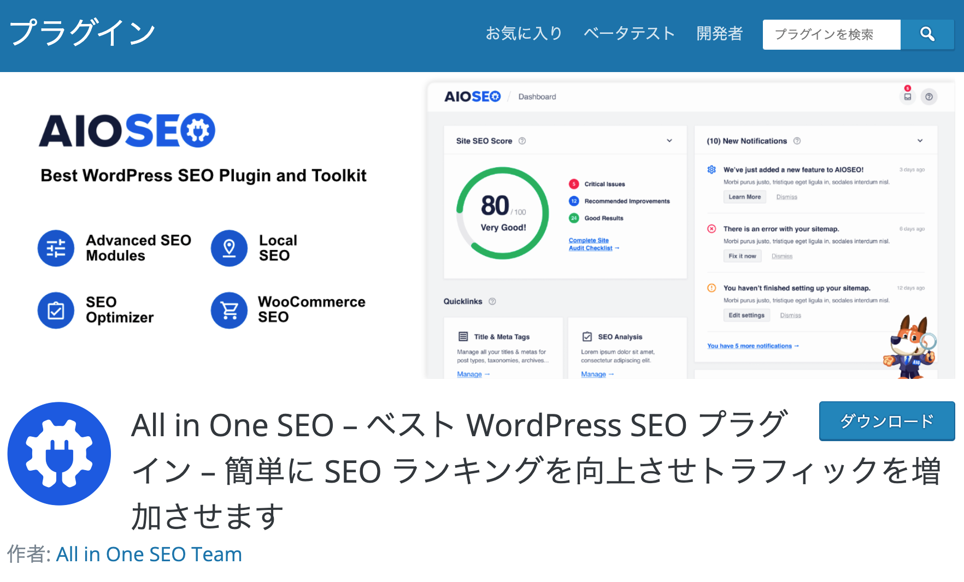This screenshot has height=582, width=964.
Task: Click the gear icon on new feature notification
Action: [x=712, y=170]
